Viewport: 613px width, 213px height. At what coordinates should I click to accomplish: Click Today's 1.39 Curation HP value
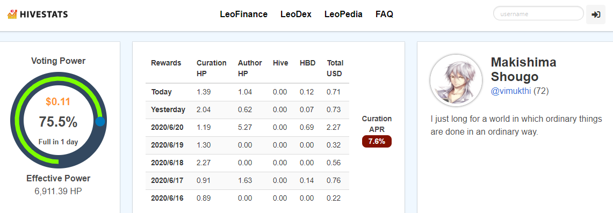[204, 92]
